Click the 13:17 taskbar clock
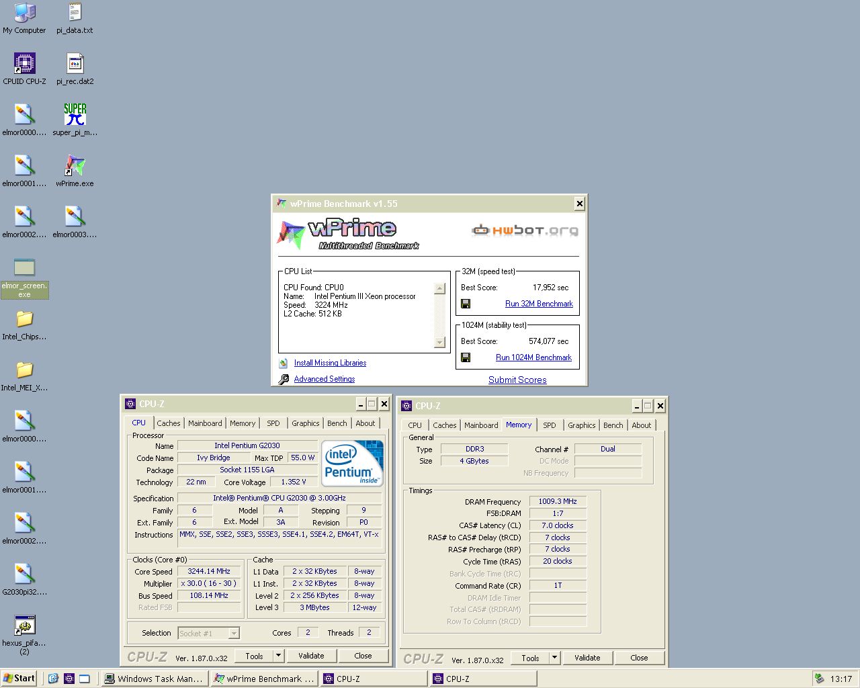The width and height of the screenshot is (860, 688). (841, 679)
